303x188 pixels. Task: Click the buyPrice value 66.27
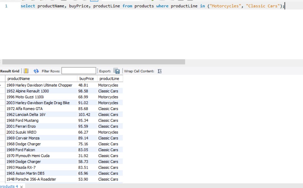[83, 132]
